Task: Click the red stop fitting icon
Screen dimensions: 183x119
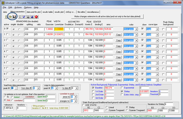Action: (37, 17)
